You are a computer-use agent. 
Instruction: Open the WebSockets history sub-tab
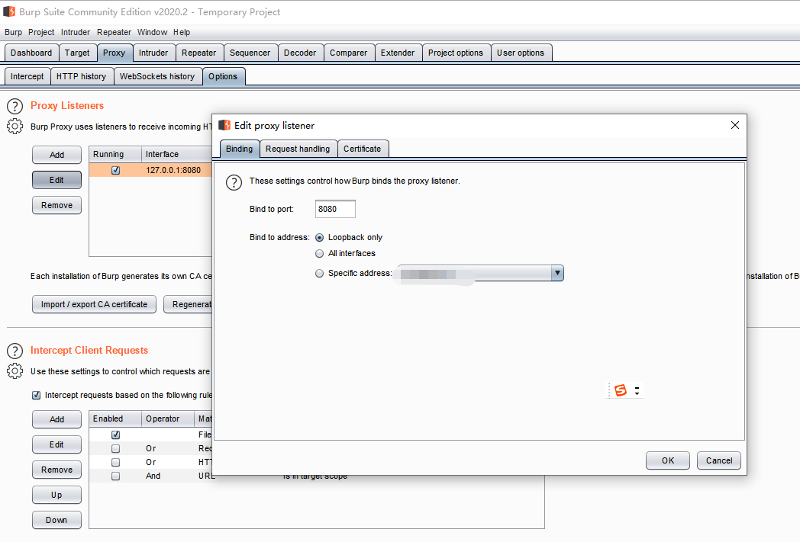[157, 76]
